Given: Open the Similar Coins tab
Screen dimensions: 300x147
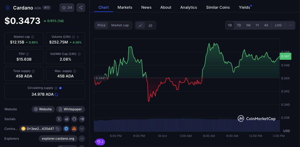Looking at the screenshot, I should [x=218, y=7].
